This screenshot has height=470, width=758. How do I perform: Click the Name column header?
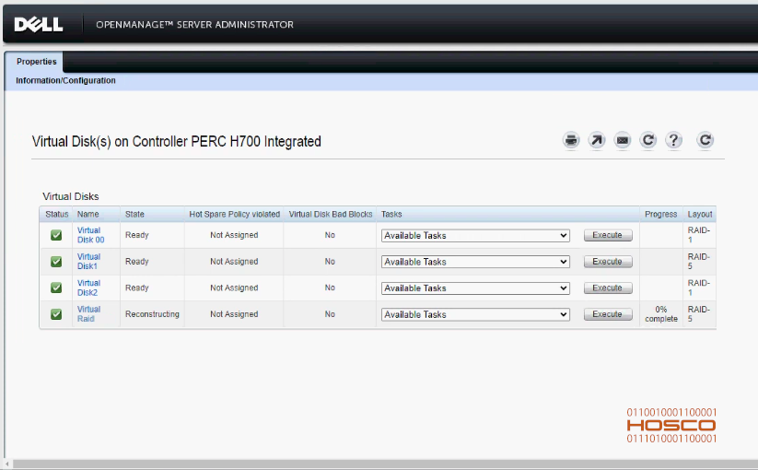pyautogui.click(x=88, y=214)
